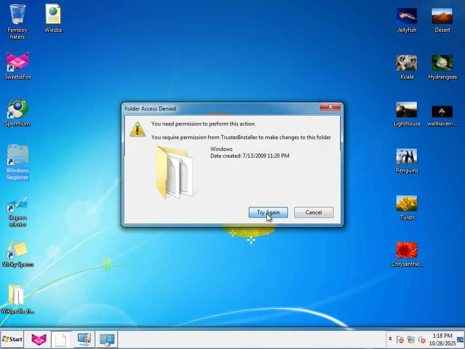Image resolution: width=465 pixels, height=349 pixels.
Task: Click the warning exclamation icon in dialog
Action: [x=137, y=130]
